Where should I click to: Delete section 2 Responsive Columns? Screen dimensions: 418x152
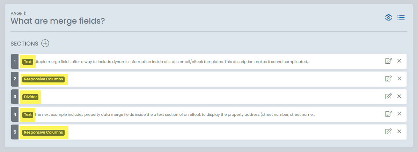399,79
